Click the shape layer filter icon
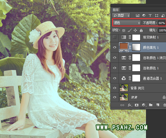166x138 pixels. [x=157, y=16]
